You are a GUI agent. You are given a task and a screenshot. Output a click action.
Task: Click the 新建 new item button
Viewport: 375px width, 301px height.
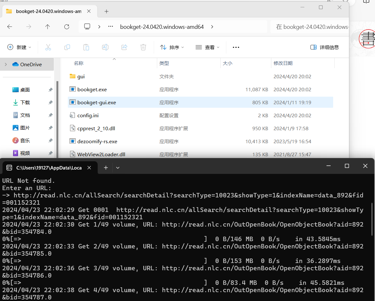click(x=19, y=47)
